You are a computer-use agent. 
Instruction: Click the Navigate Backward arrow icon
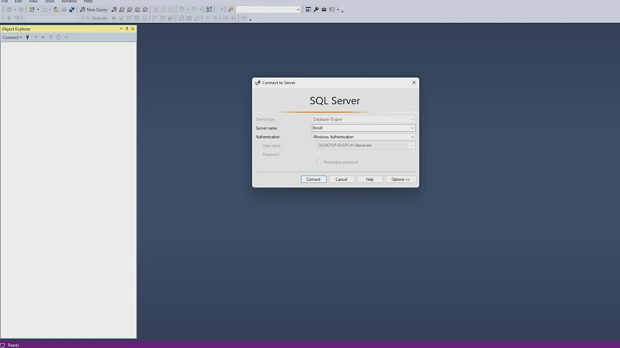(9, 9)
